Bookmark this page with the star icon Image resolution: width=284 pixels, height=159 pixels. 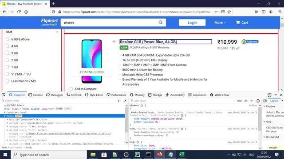click(229, 12)
